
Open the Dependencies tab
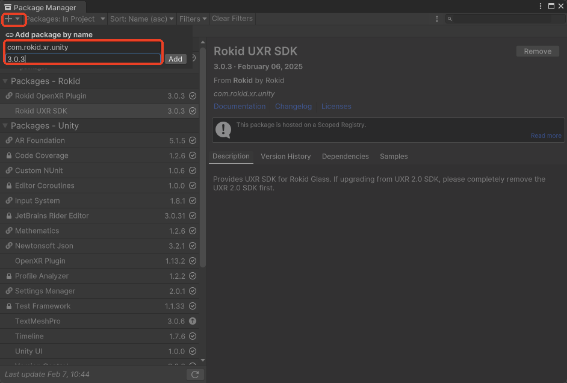(x=345, y=156)
